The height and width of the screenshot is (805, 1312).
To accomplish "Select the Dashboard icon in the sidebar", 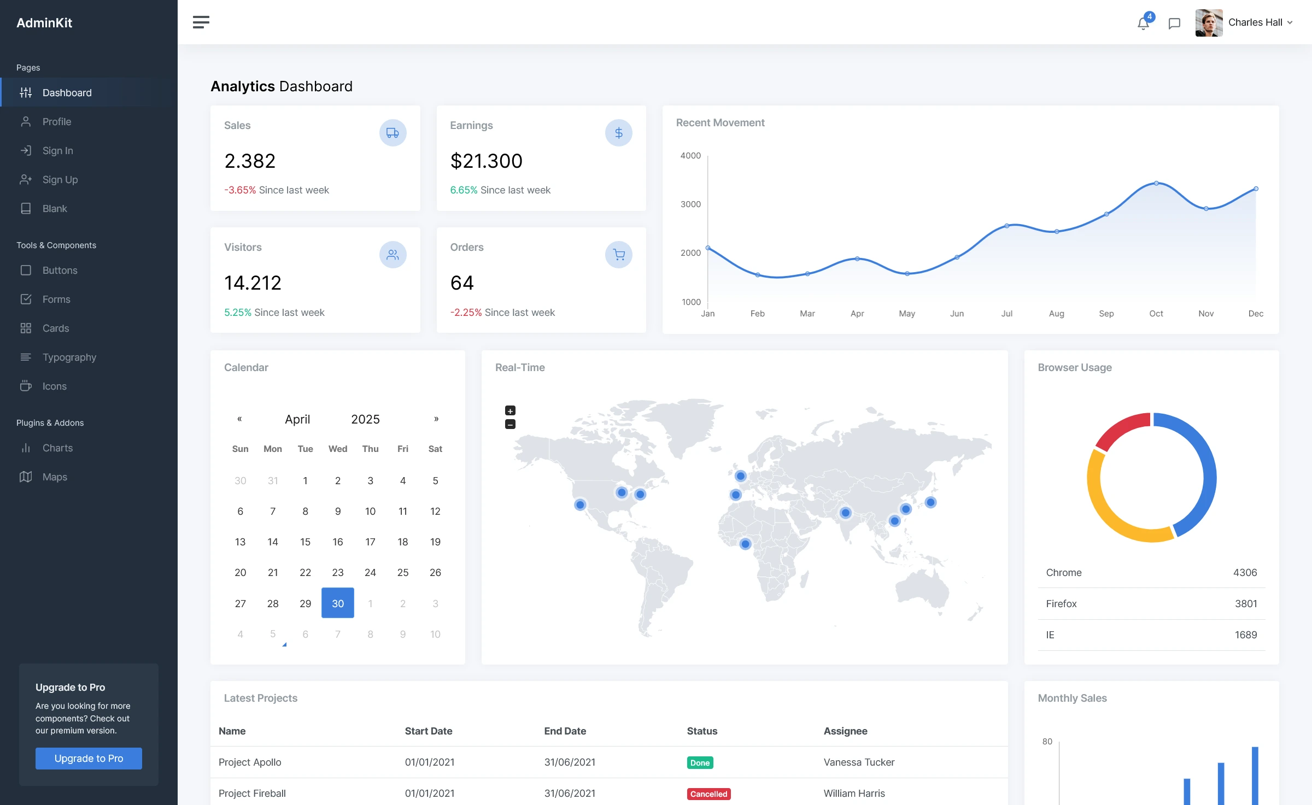I will 26,92.
